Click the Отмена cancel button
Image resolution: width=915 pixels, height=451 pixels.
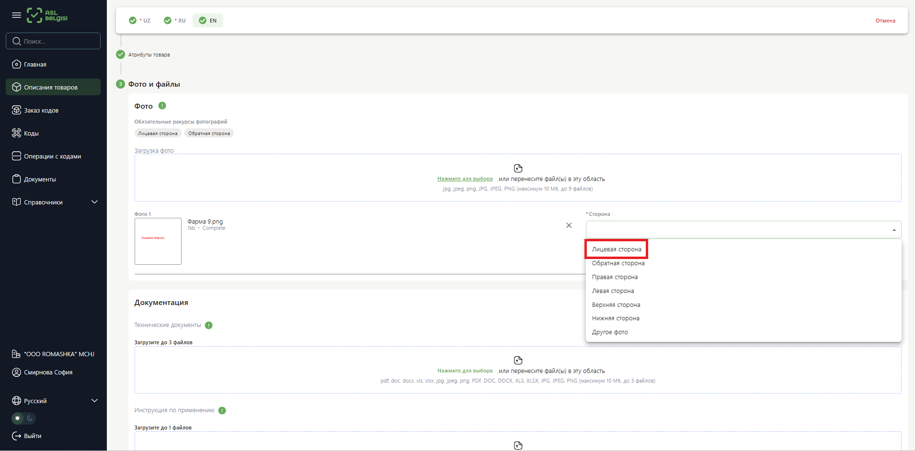pyautogui.click(x=885, y=21)
